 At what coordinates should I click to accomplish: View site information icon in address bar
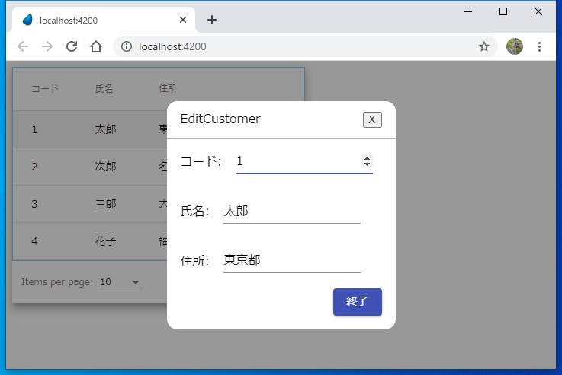click(127, 46)
